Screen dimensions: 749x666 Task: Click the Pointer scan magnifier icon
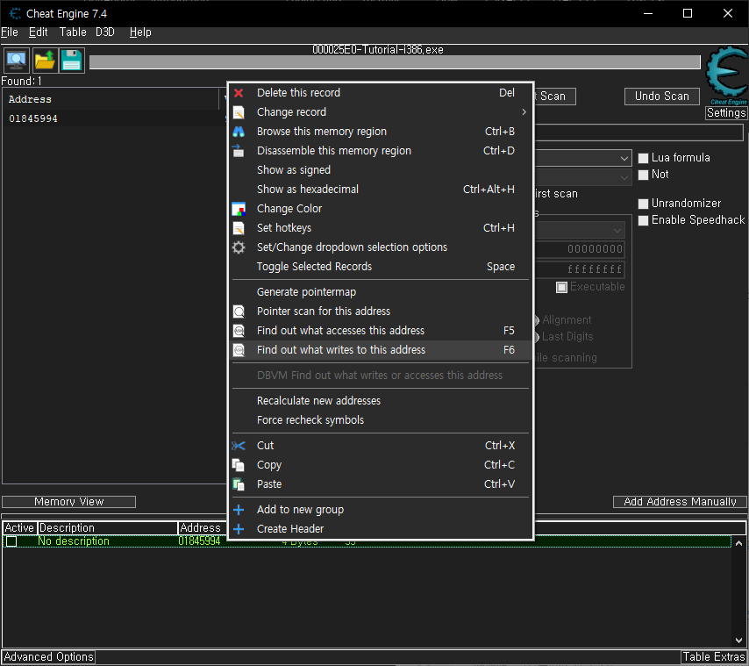(x=239, y=312)
